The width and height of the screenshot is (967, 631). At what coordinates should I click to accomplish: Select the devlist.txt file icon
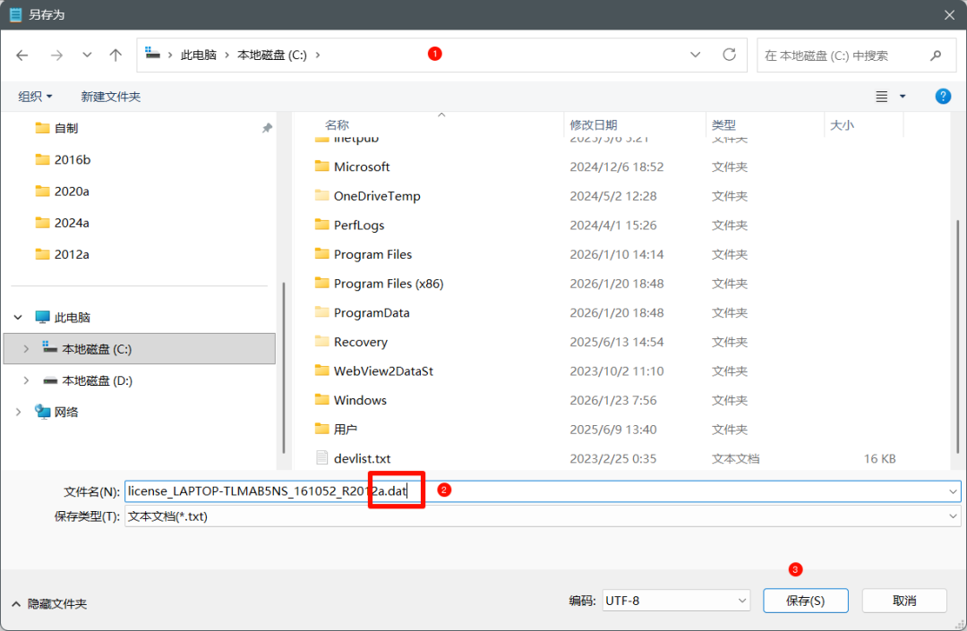tap(322, 458)
